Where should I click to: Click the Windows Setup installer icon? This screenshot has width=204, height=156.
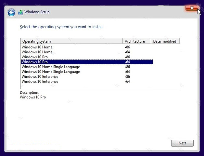click(x=20, y=12)
